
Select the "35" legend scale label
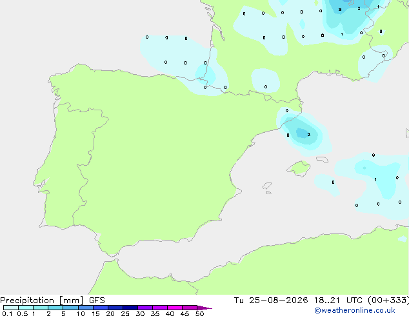(x=155, y=313)
